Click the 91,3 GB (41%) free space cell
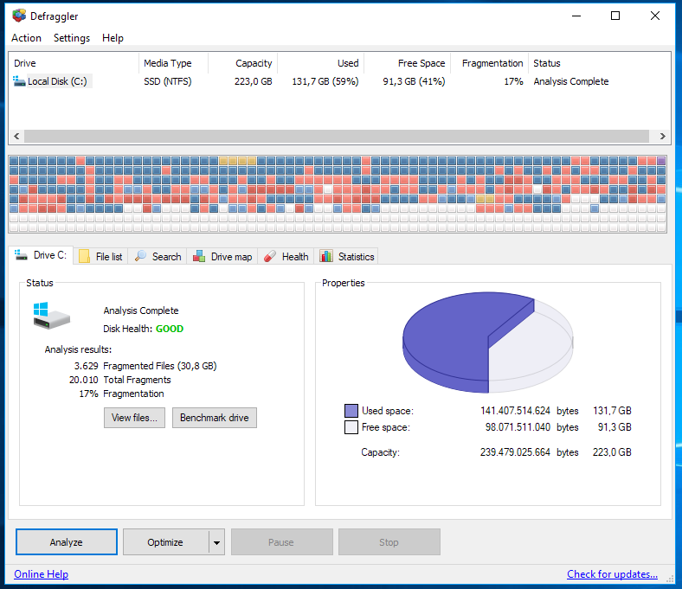 [x=414, y=81]
